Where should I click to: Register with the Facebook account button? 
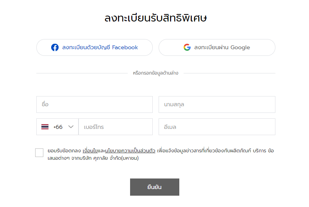pos(95,48)
